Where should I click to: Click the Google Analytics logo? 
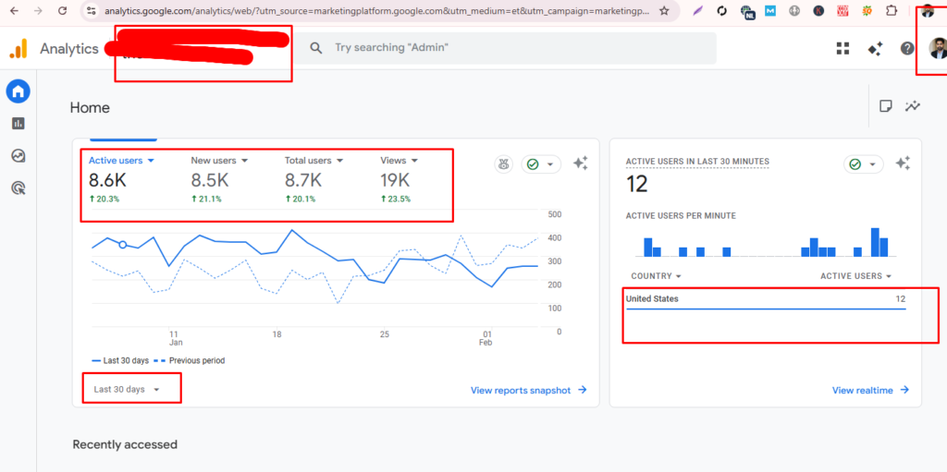(18, 48)
